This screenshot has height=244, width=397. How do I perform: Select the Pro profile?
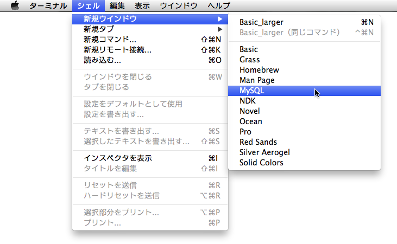[x=304, y=132]
